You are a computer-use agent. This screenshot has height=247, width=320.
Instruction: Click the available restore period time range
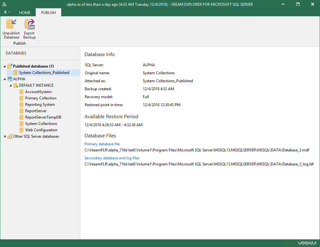point(113,125)
